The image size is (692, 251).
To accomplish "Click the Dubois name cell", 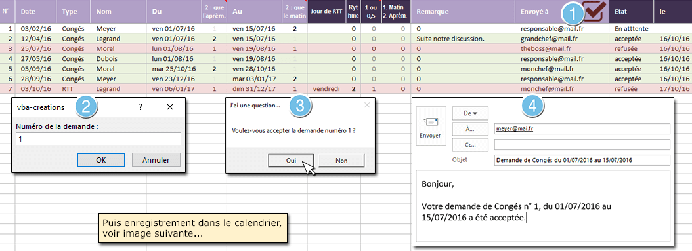I will [118, 58].
